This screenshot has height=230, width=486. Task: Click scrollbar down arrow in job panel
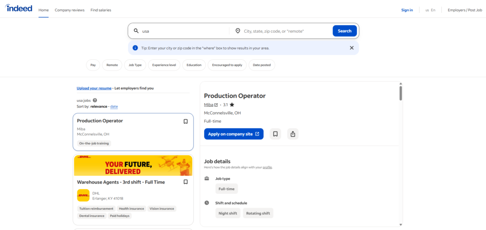click(x=401, y=225)
